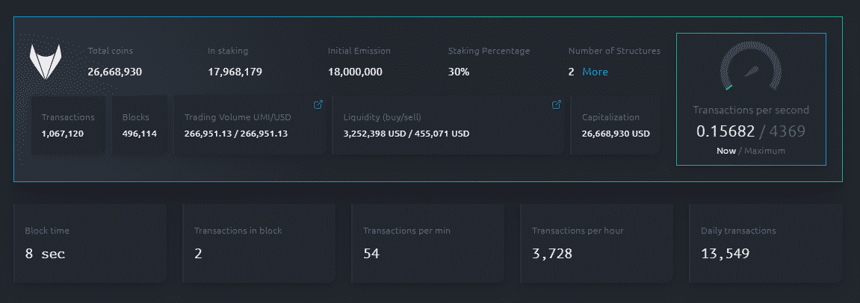Select the Transactions stat card
This screenshot has width=860, height=303.
click(68, 125)
